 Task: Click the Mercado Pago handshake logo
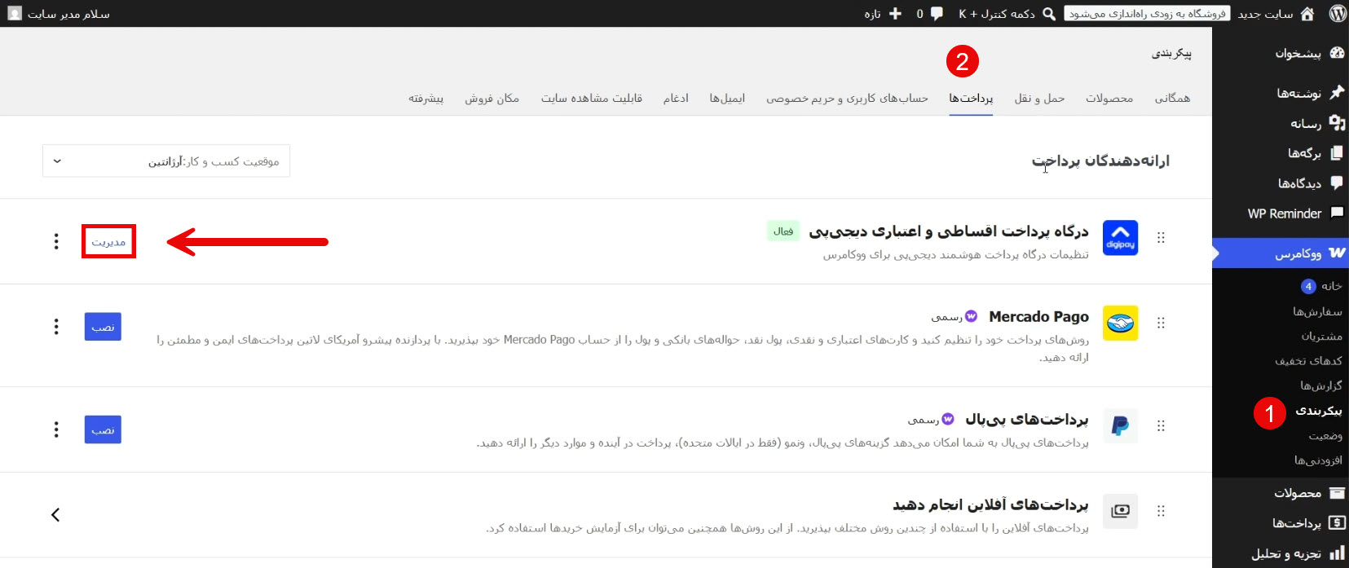pos(1120,323)
